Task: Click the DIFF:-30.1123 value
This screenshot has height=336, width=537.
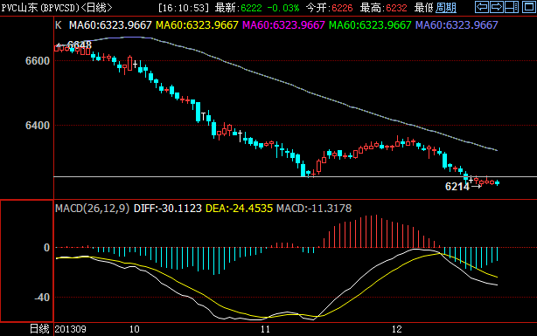Action: click(167, 209)
